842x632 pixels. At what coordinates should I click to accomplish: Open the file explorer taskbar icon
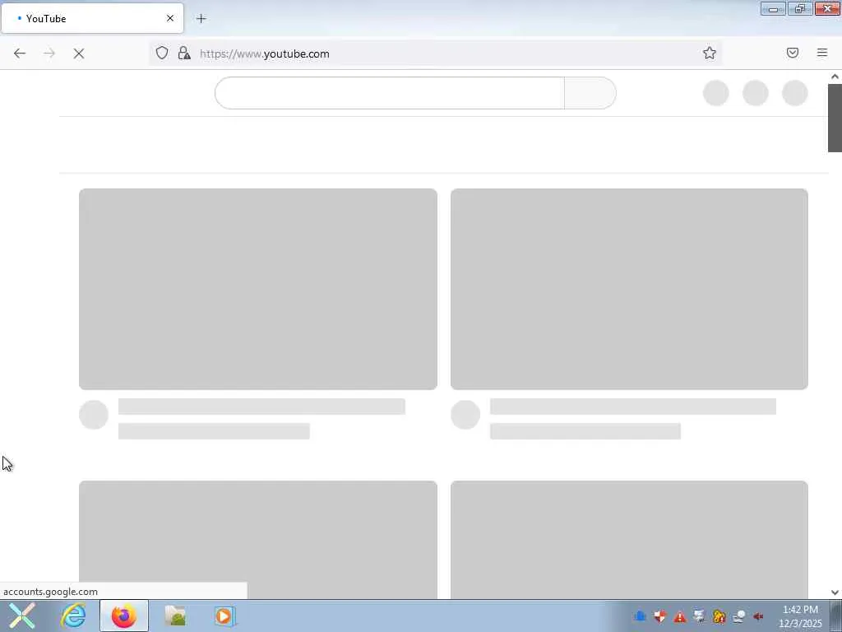[175, 616]
